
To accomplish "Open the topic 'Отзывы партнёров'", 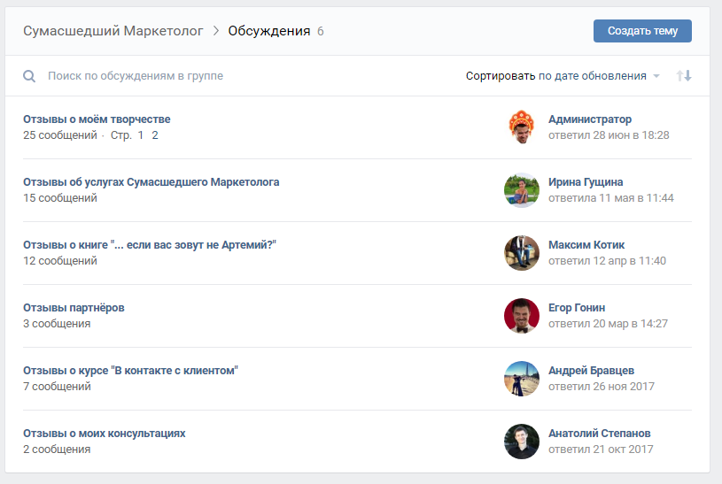I will (74, 308).
